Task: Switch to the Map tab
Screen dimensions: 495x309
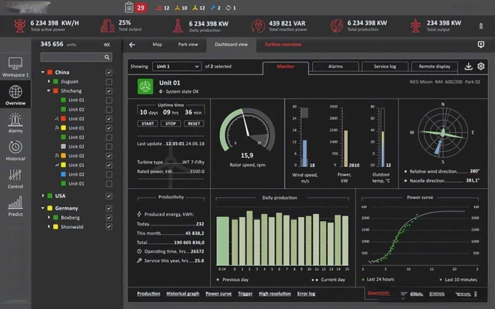Action: (157, 44)
